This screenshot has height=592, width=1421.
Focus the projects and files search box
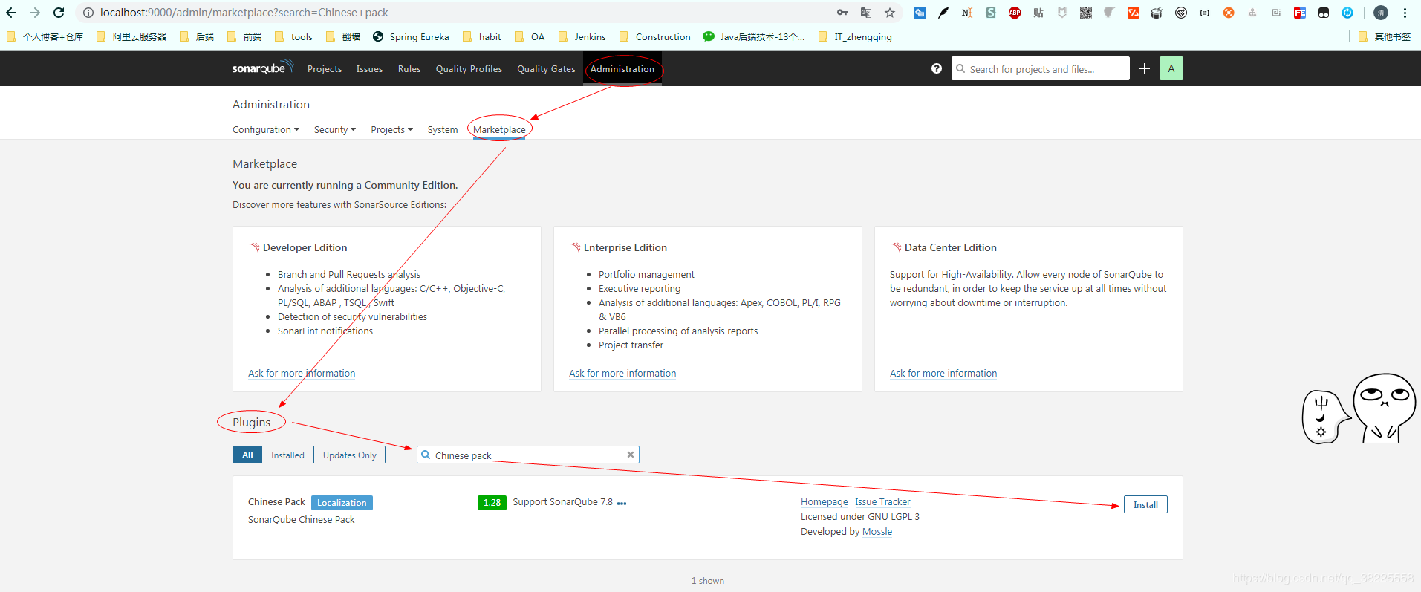pyautogui.click(x=1040, y=68)
